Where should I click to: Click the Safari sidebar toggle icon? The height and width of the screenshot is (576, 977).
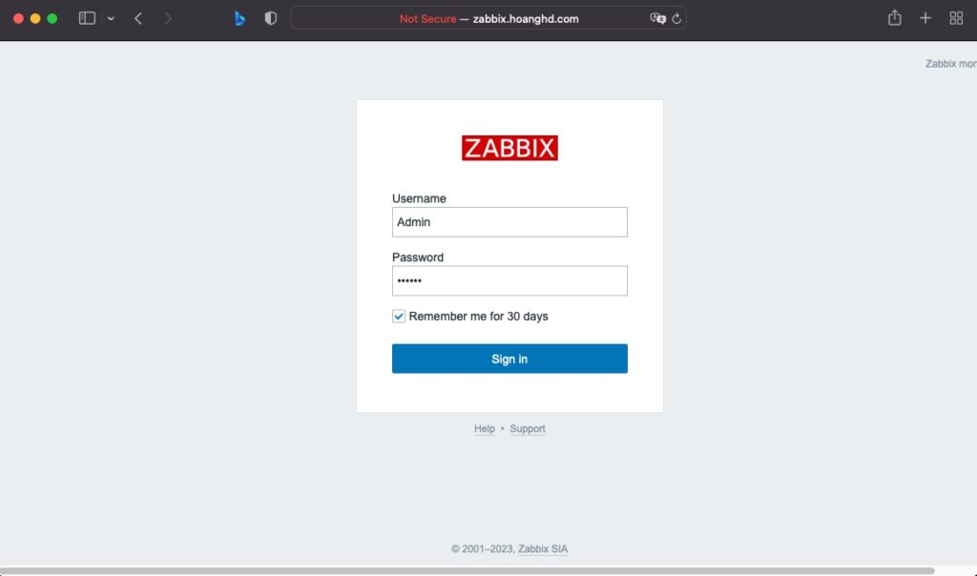click(x=87, y=18)
